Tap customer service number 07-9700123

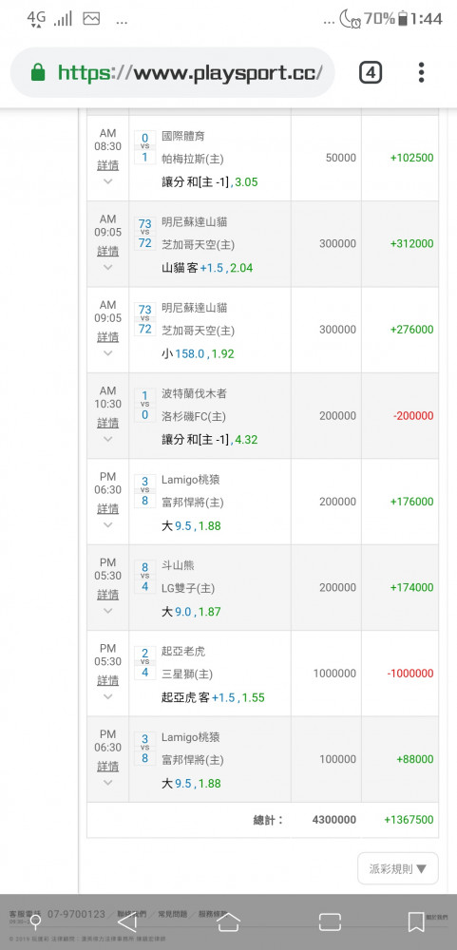[x=76, y=914]
